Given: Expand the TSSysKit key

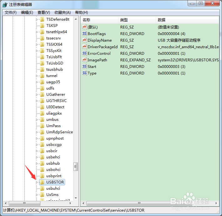Looking at the screenshot, I should (37, 51).
